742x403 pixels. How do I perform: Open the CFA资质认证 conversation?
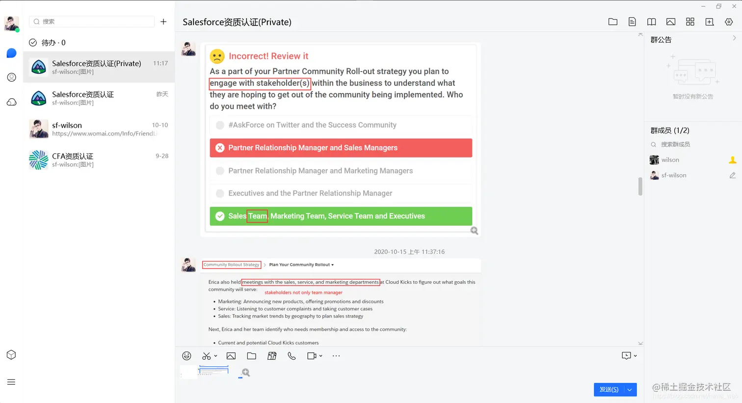point(99,160)
